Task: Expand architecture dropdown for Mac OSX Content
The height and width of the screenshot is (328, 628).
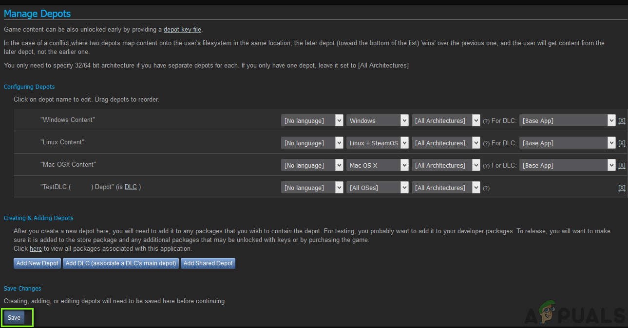Action: 446,165
